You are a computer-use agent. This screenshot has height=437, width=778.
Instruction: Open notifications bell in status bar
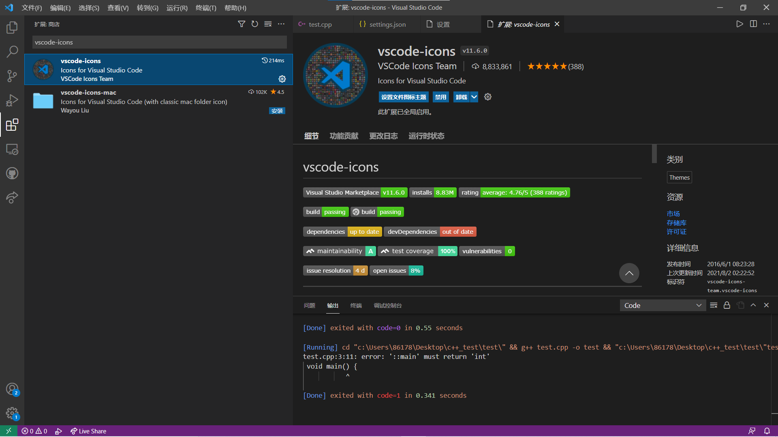(x=767, y=431)
